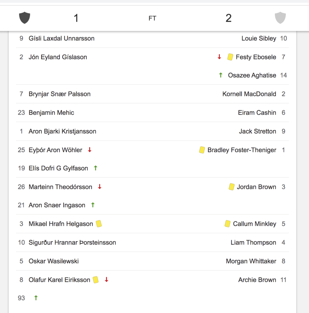Select player Sigurður Hrannar Þorsteinsson
309x313 pixels.
coord(72,242)
